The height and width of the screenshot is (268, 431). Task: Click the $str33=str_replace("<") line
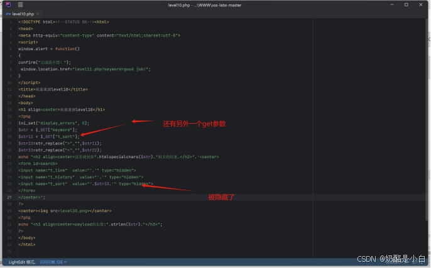(60, 150)
